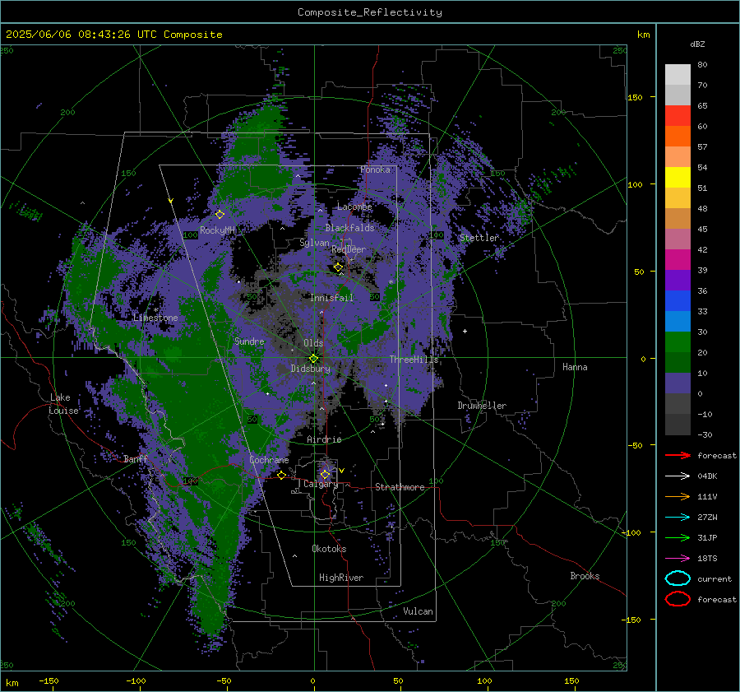This screenshot has height=692, width=740.
Task: Click the white plus marker east of ThreeHills
Action: point(465,331)
